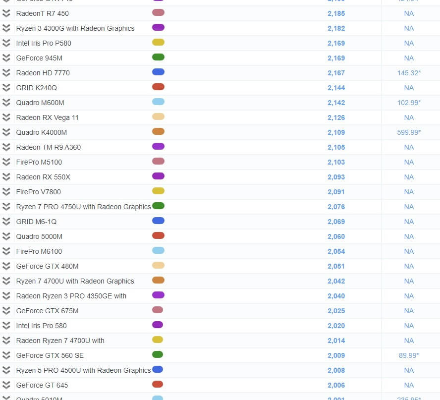
Task: Expand the Quadro M600M row chevron
Action: (6, 103)
